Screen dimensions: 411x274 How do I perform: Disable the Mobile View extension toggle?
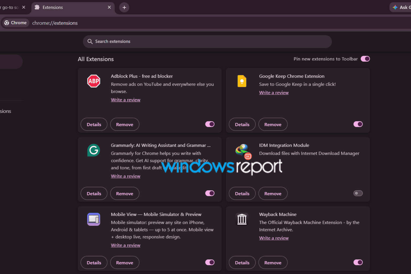tap(210, 262)
